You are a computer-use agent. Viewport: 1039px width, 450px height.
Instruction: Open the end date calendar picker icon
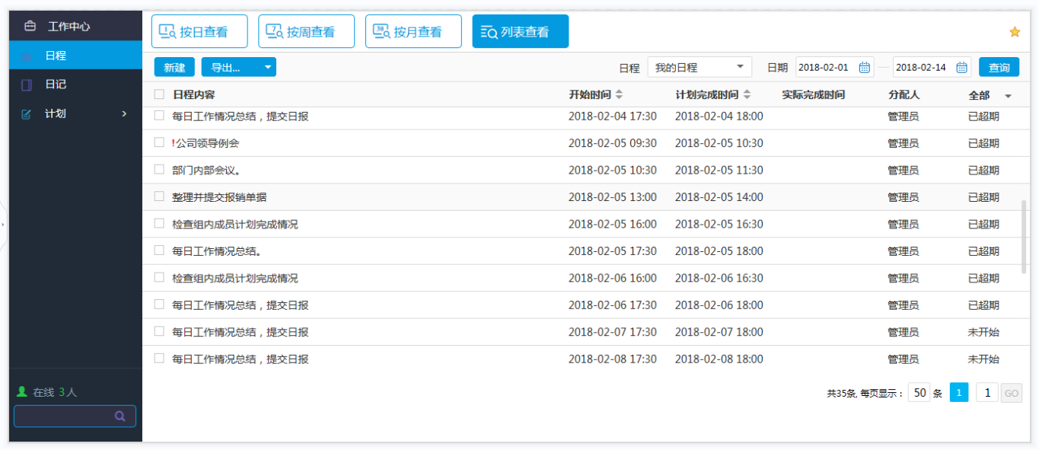961,68
